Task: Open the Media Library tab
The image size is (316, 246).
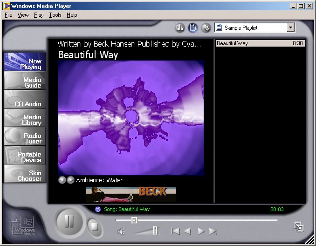Action: point(25,118)
